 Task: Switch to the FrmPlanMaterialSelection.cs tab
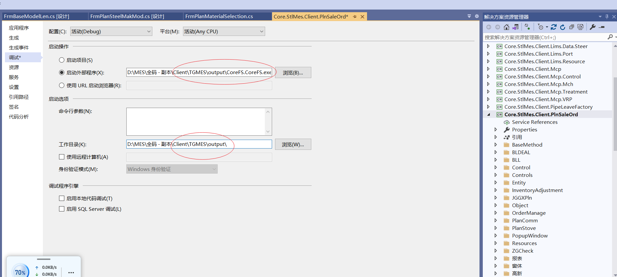tap(219, 16)
